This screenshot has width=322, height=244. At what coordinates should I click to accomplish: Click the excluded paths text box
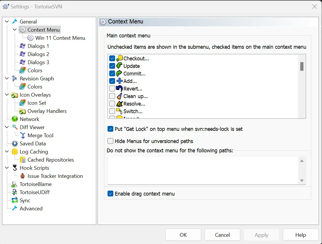203,170
